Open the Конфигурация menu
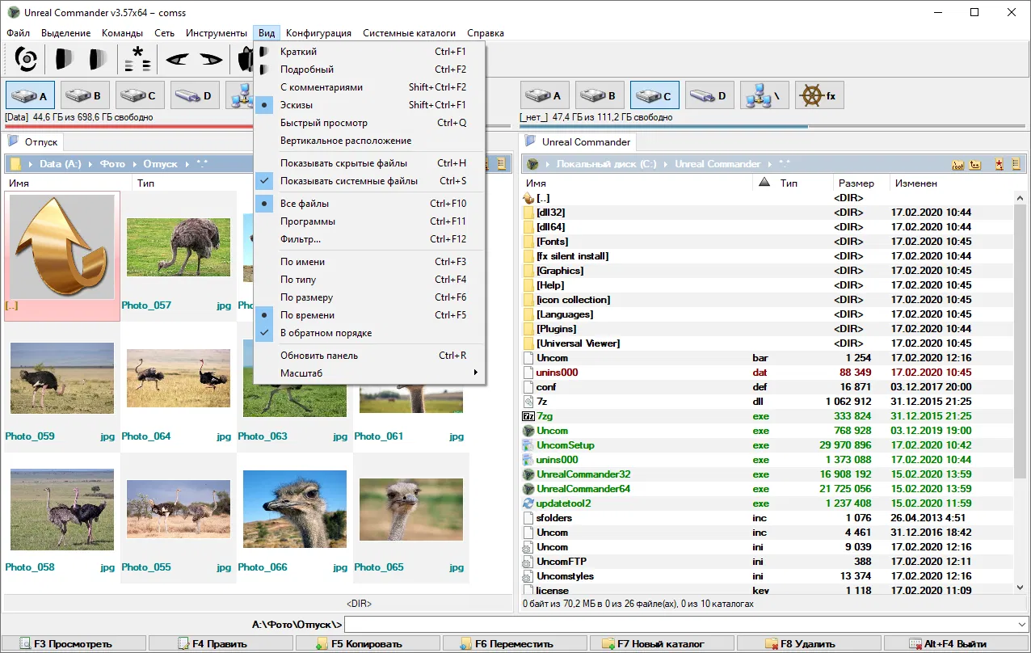Screen dimensions: 1031x653 pyautogui.click(x=318, y=33)
